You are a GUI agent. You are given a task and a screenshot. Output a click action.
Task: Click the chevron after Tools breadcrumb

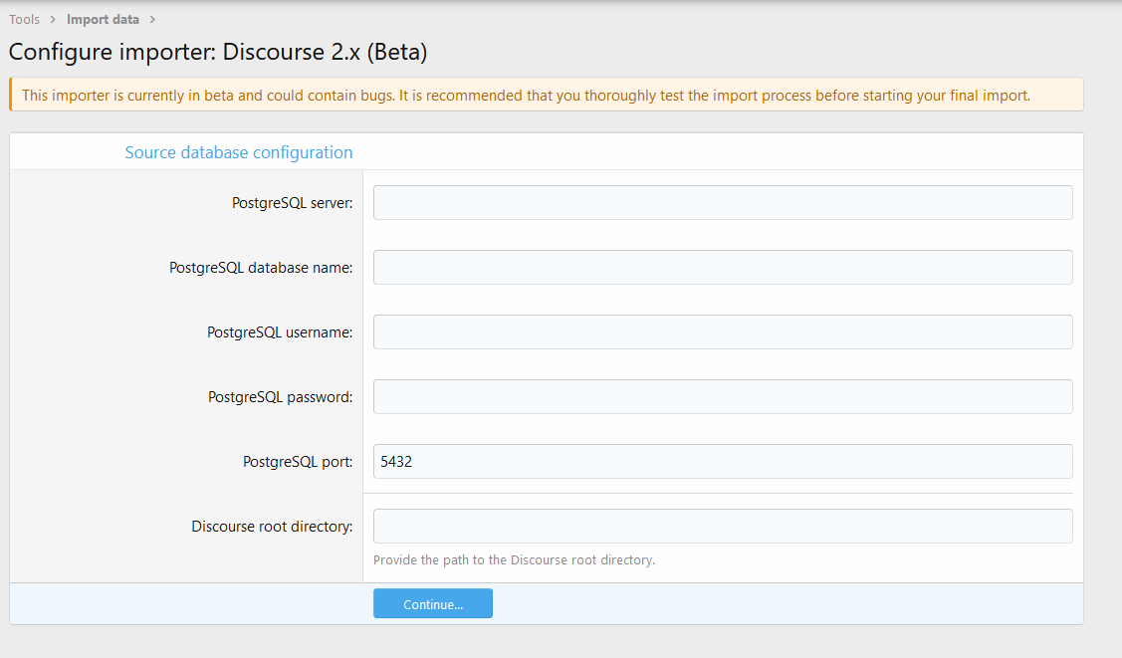pos(53,19)
